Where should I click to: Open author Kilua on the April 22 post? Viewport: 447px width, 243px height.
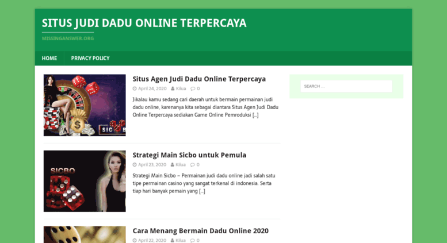[x=181, y=241]
